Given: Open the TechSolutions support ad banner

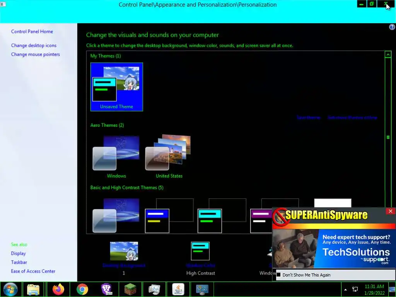Looking at the screenshot, I should coord(334,249).
